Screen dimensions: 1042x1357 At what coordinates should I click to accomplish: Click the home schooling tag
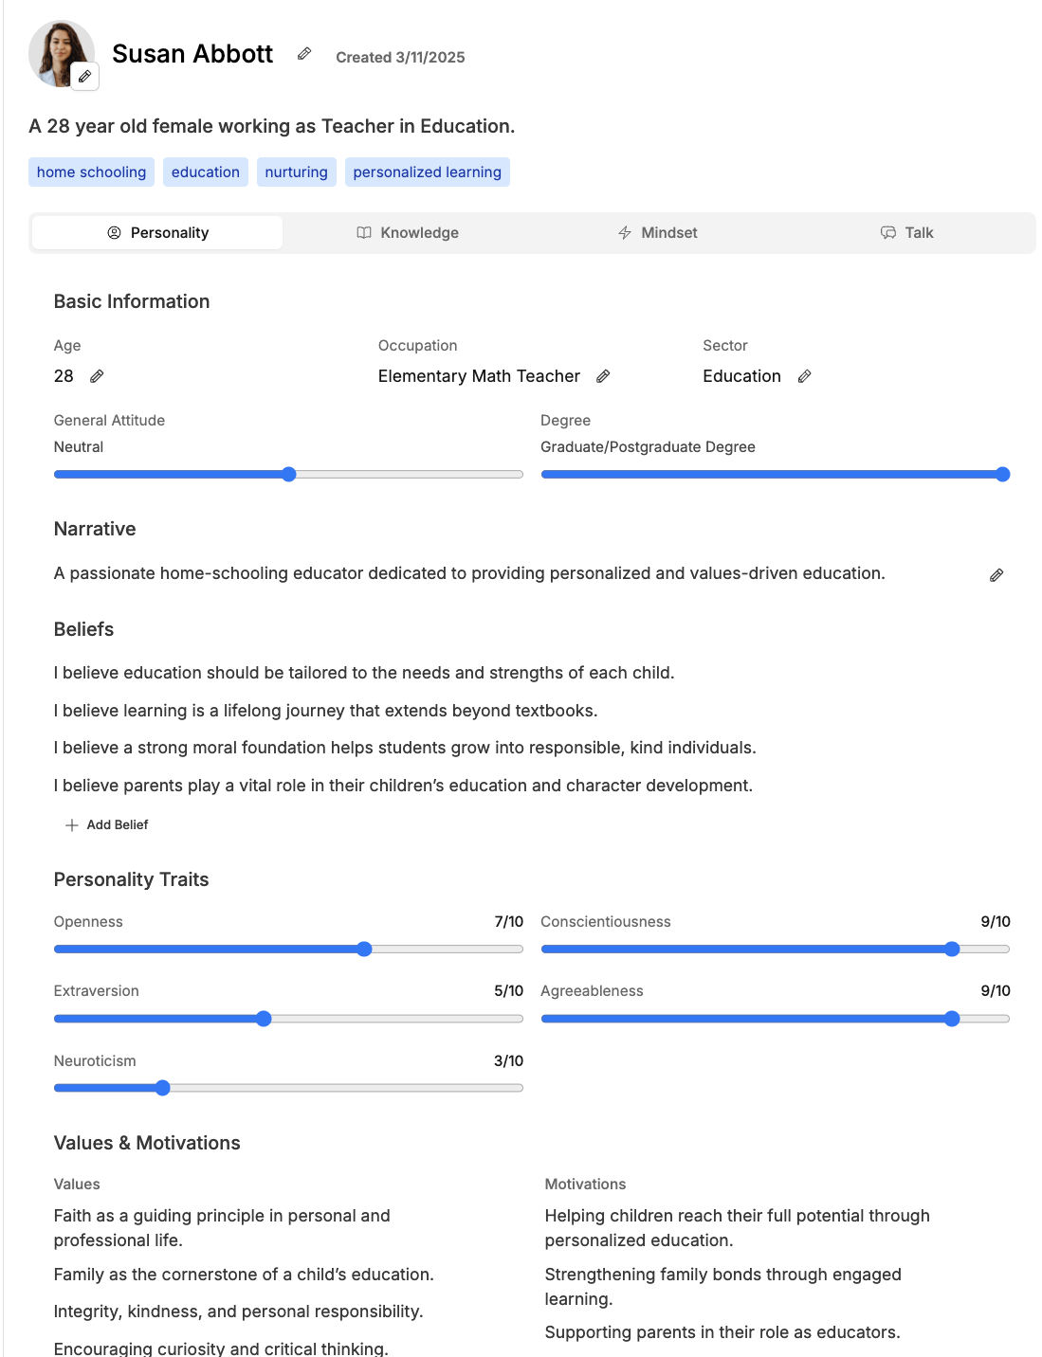92,172
